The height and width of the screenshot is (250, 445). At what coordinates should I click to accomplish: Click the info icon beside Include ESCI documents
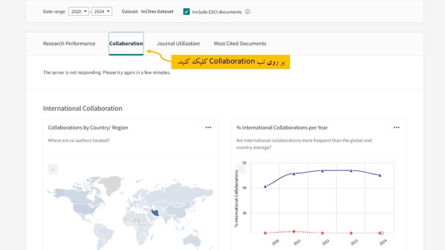click(x=248, y=12)
